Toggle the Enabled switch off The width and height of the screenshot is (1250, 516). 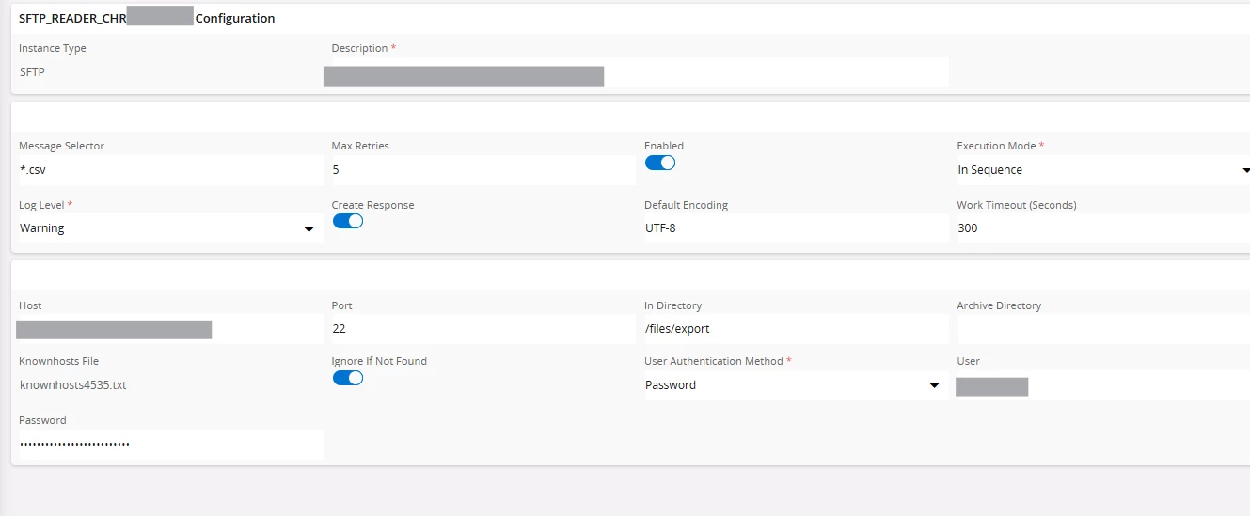660,163
